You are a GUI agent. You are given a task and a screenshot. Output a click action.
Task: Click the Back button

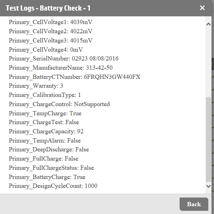(194, 204)
